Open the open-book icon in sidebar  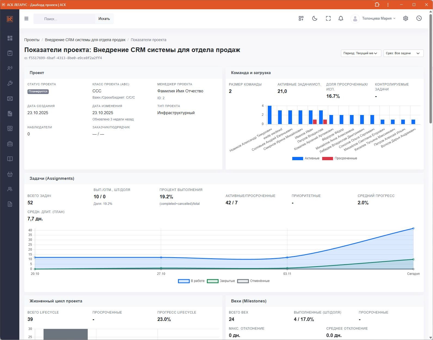(10, 159)
